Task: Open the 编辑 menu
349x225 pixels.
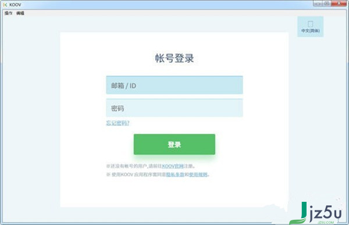Action: tap(20, 13)
